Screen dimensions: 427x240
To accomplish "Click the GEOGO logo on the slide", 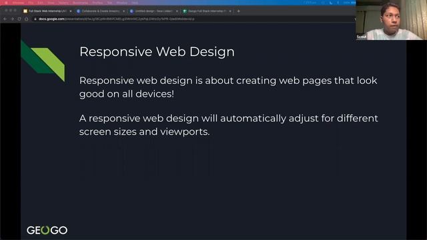I will coord(47,230).
